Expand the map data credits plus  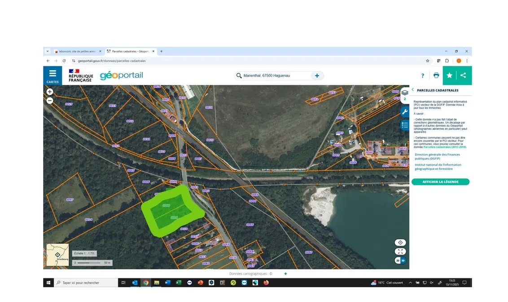[285, 274]
